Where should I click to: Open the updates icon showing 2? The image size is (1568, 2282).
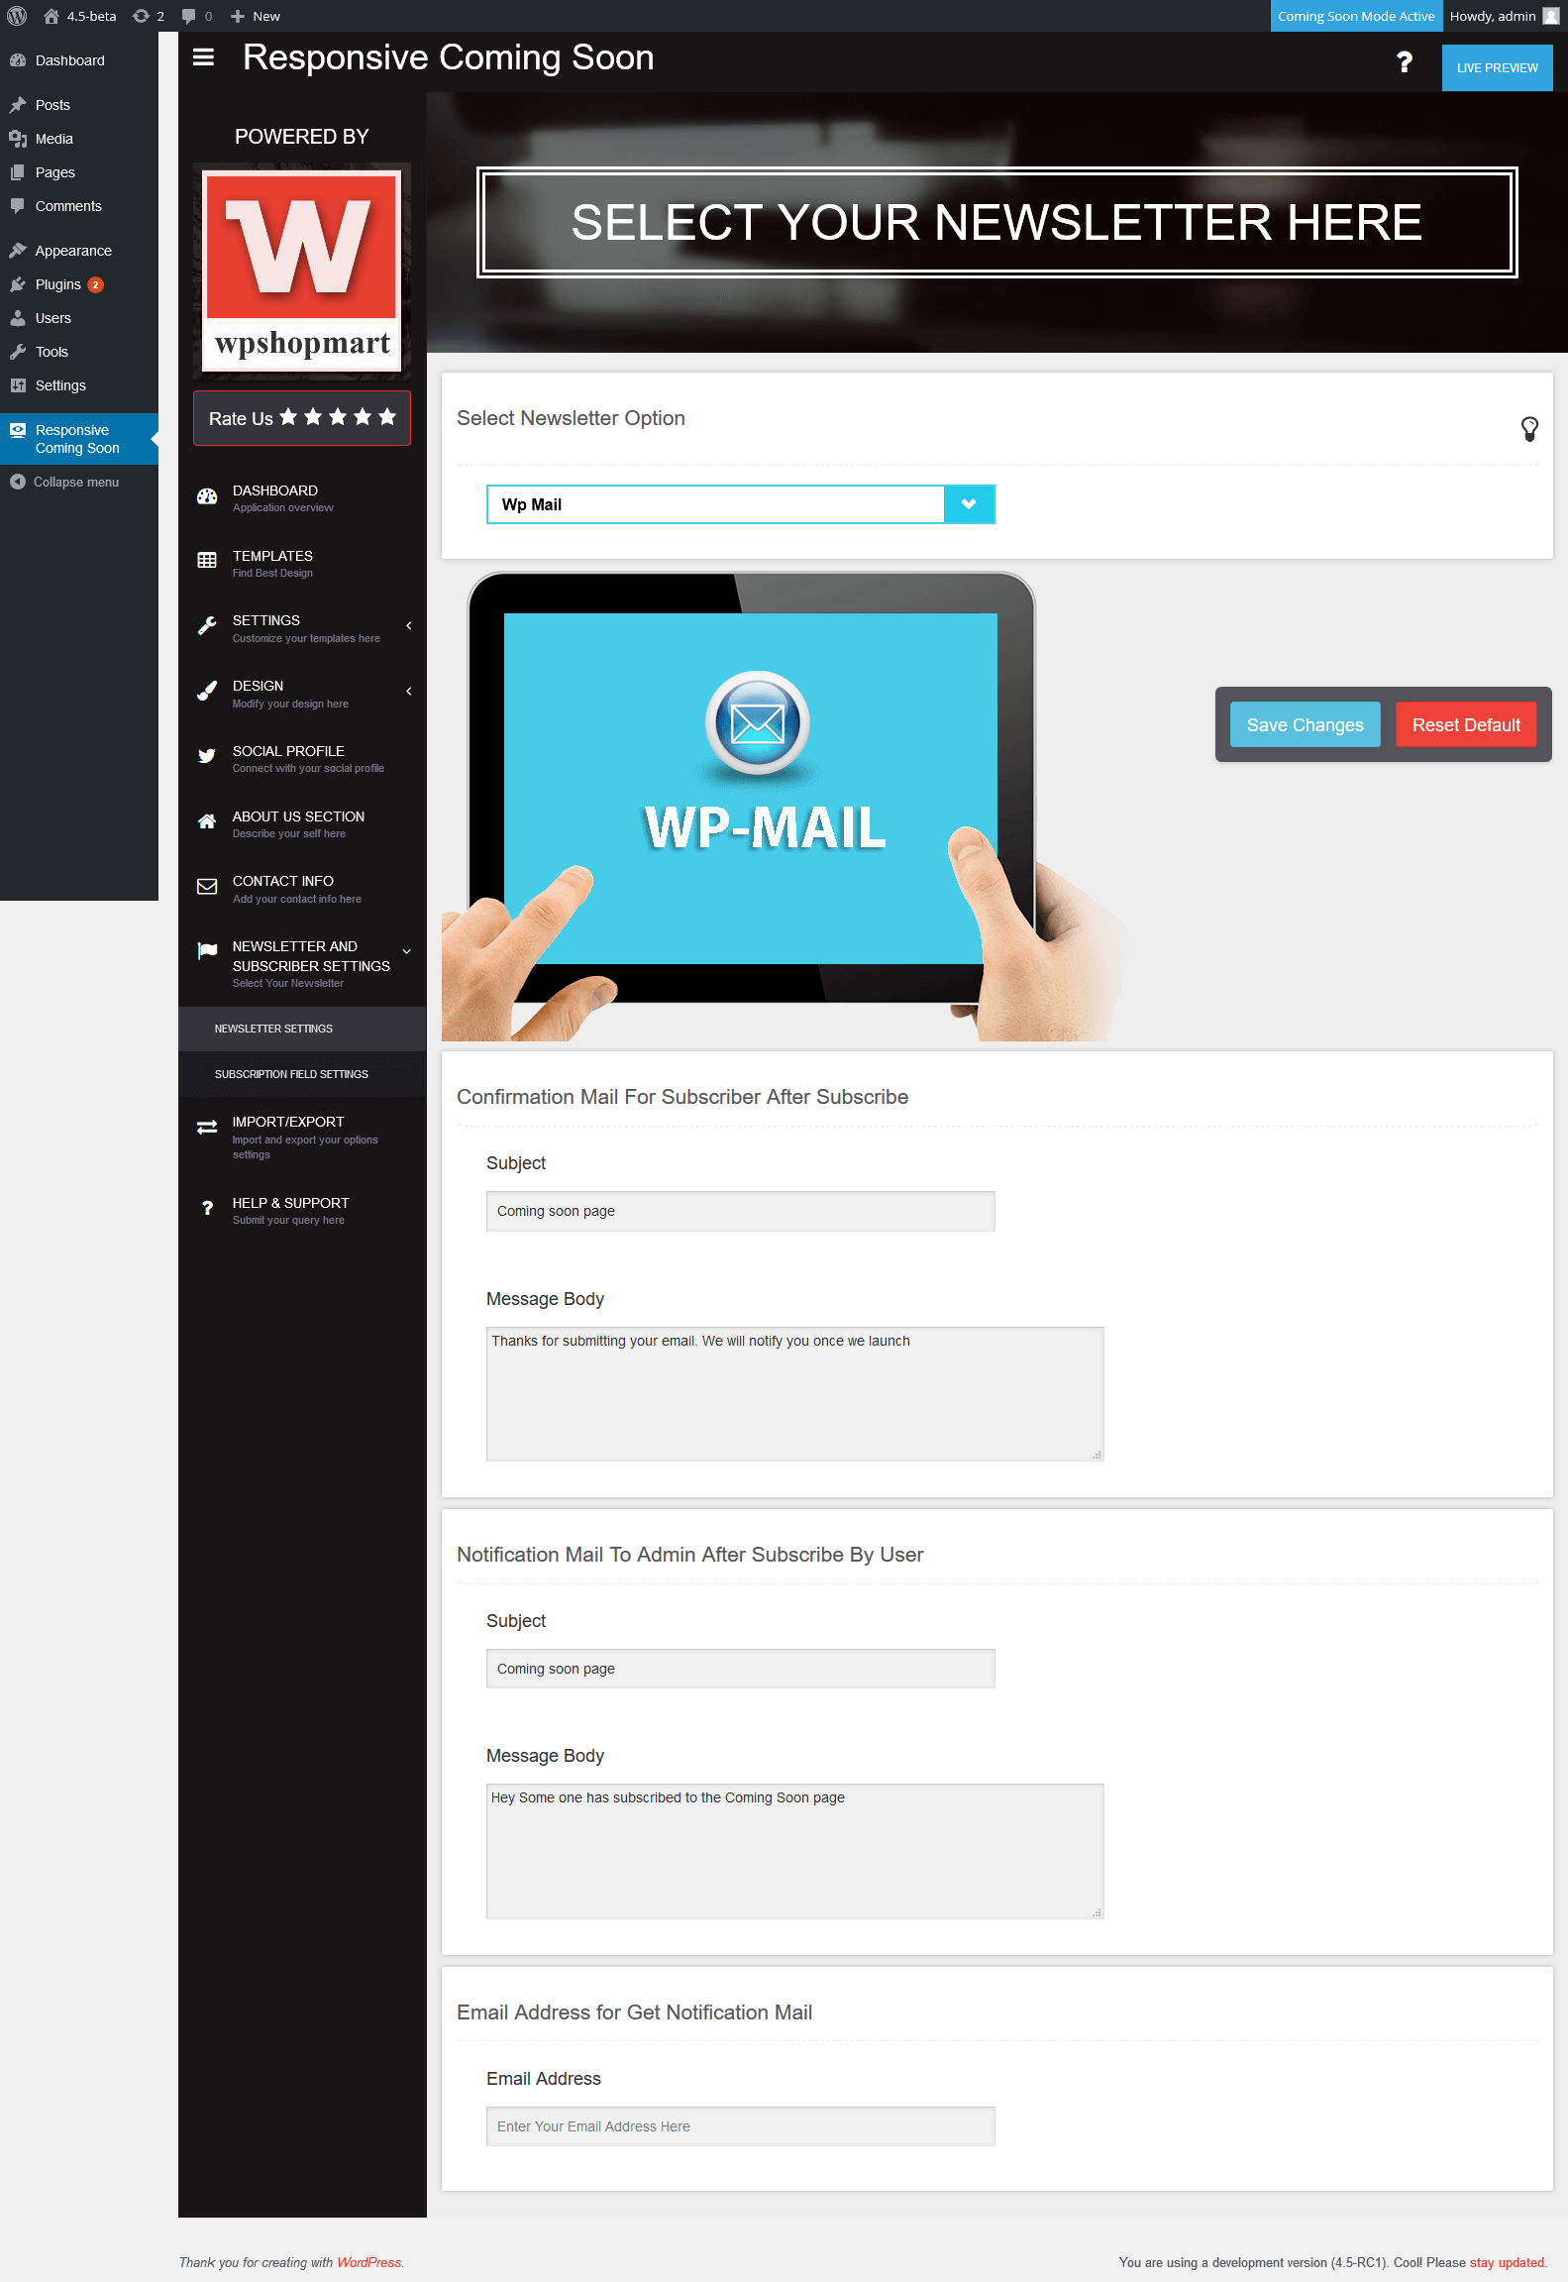(x=141, y=16)
